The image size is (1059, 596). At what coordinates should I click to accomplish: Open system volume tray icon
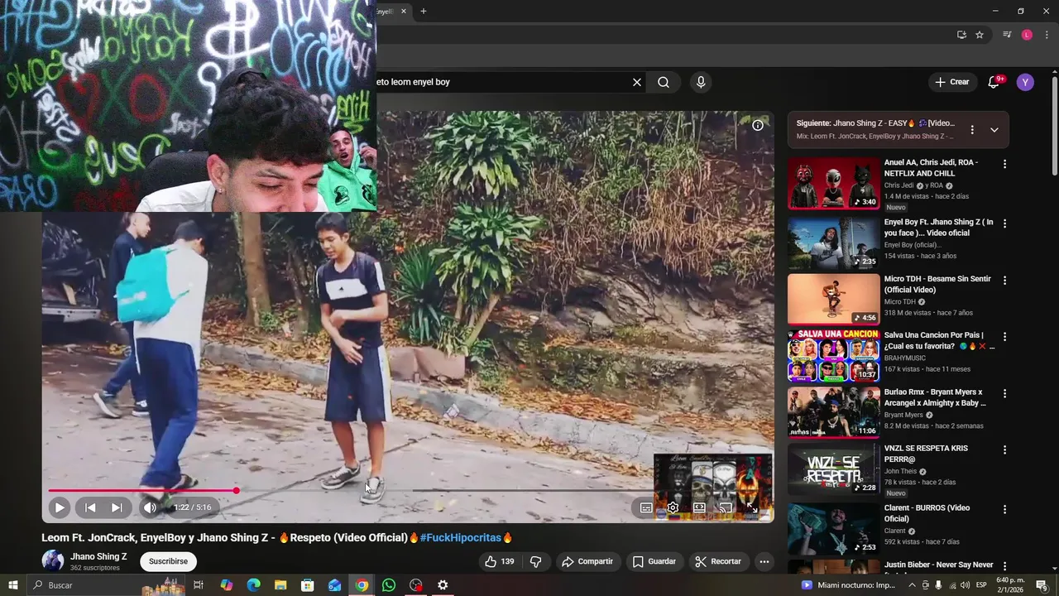(x=966, y=585)
